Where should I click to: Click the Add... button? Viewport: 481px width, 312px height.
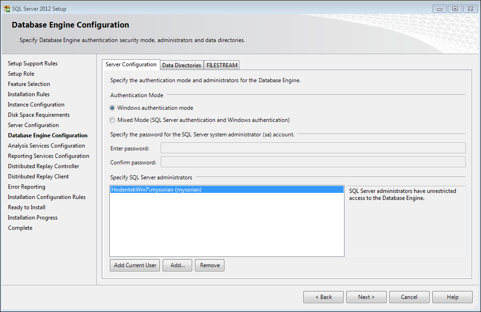[178, 265]
